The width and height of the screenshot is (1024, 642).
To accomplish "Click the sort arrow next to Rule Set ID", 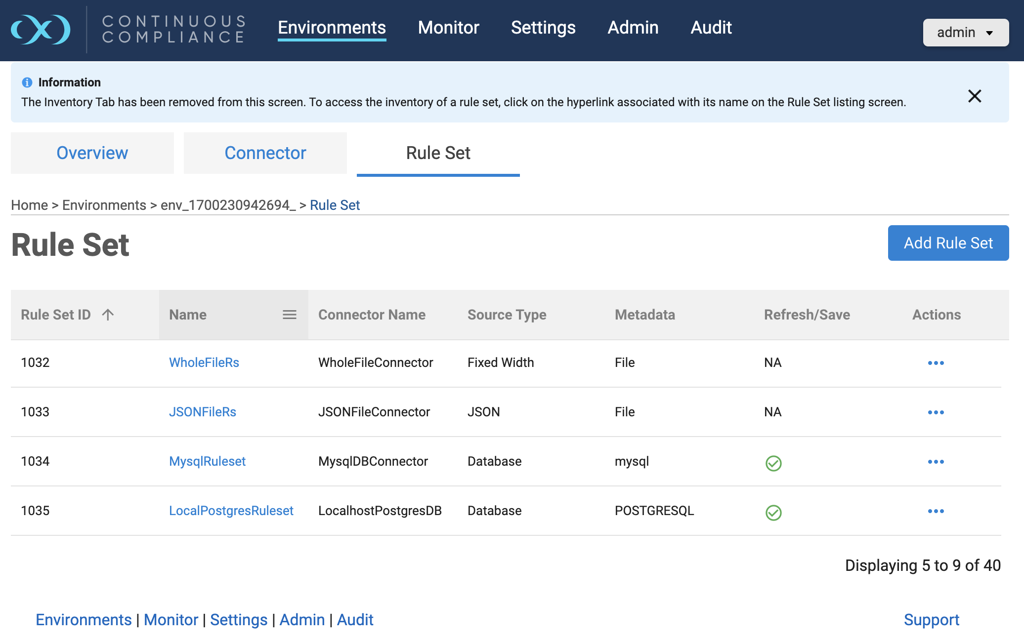I will click(x=108, y=315).
